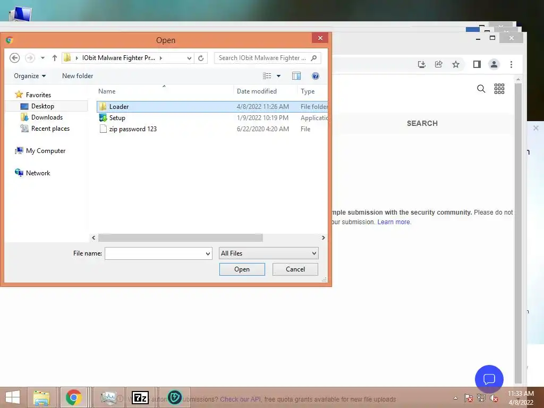
Task: Show hidden tray icons arrow
Action: click(455, 398)
